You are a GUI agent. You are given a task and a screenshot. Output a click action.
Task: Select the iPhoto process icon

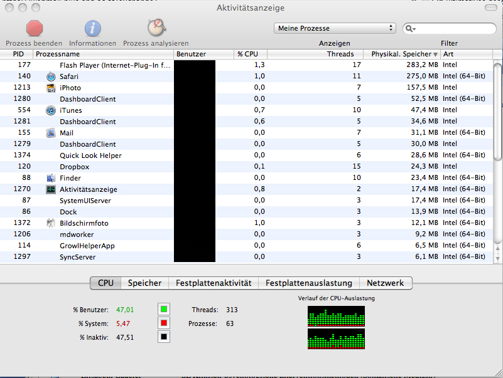(x=51, y=88)
